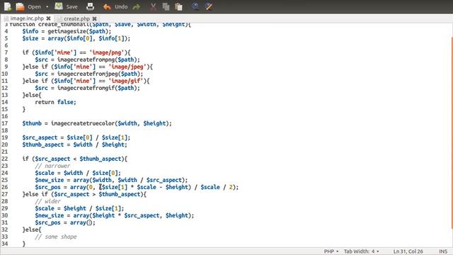453x255 pixels.
Task: Open Find with the magnifier icon
Action: tap(195, 6)
